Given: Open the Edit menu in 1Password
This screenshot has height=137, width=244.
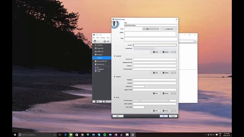Looking at the screenshot, I should point(98,38).
